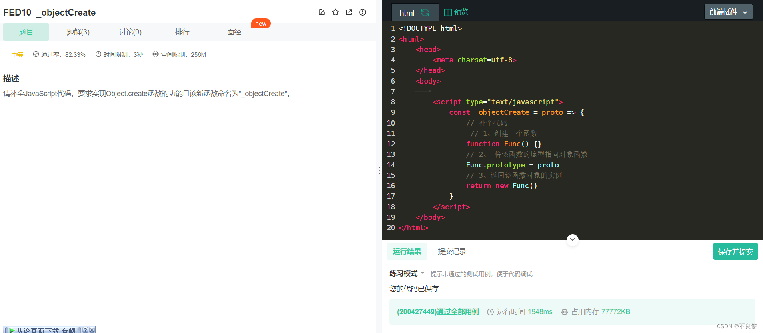
Task: Open the 提交记录 tab
Action: point(452,251)
